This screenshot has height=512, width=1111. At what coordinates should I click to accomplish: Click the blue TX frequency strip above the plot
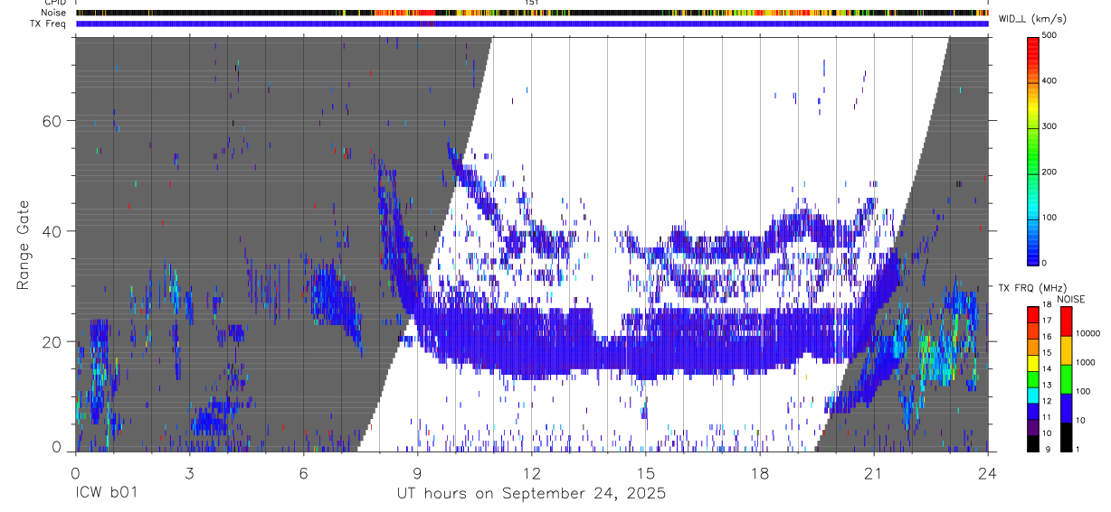[x=532, y=23]
